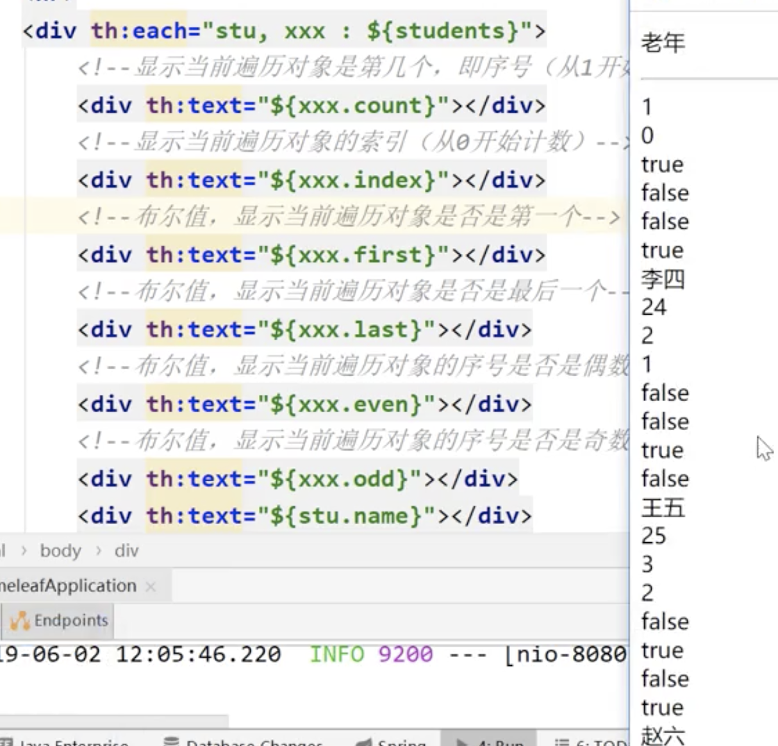This screenshot has height=746, width=778.
Task: Click the 12:05:46.220 timestamp in console
Action: point(199,654)
